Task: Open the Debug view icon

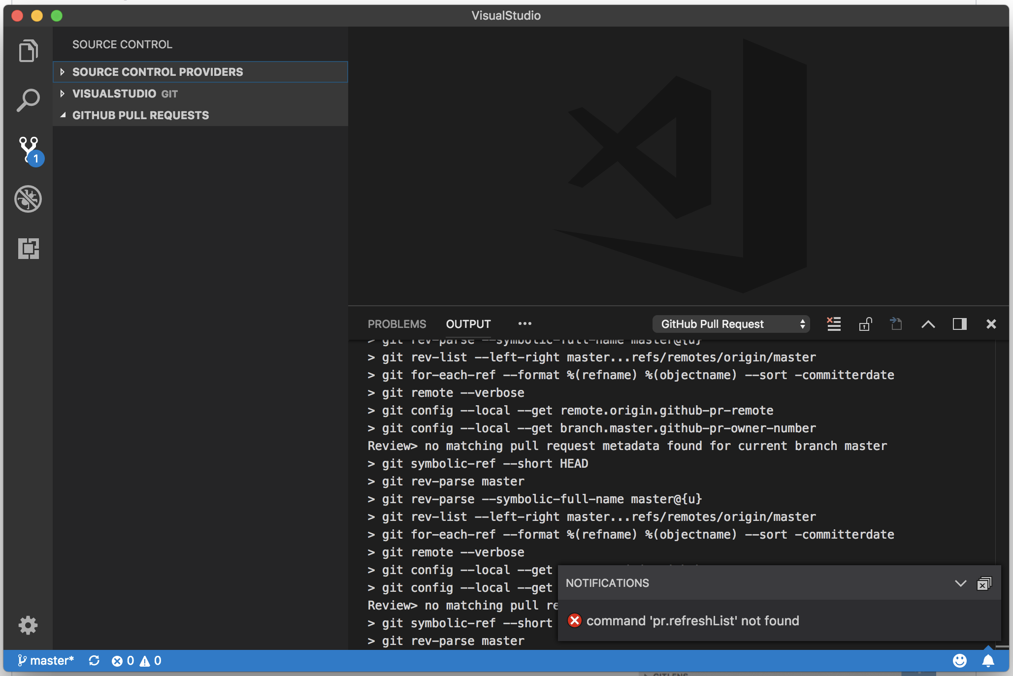Action: (28, 199)
